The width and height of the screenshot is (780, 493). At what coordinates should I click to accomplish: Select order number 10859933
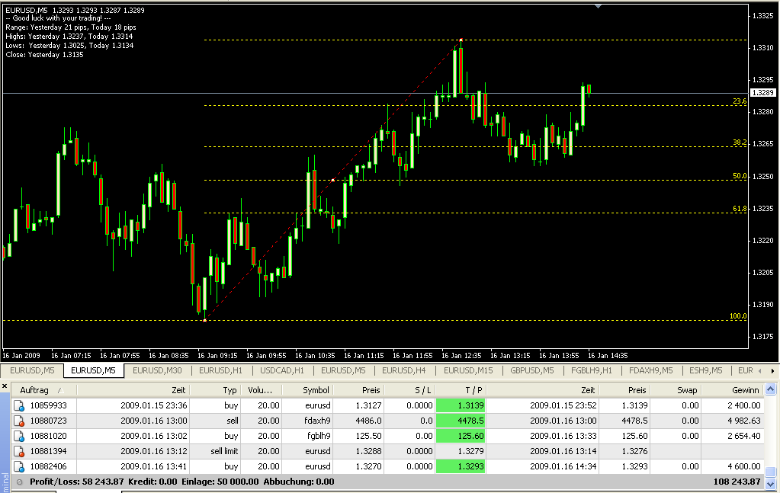(48, 405)
